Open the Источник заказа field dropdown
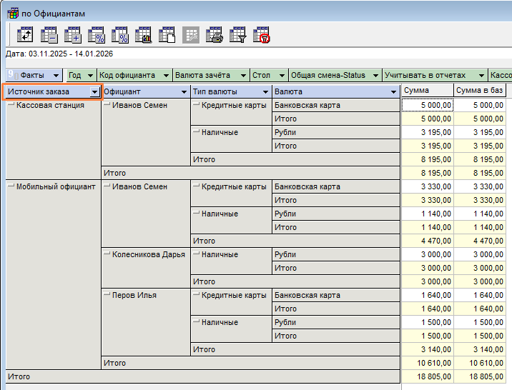The width and height of the screenshot is (512, 390). (x=94, y=92)
